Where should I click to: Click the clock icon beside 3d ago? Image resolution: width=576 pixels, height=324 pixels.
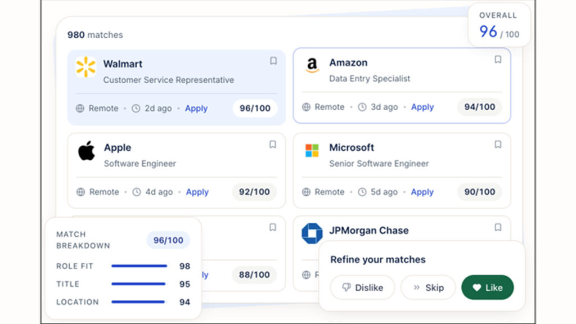(x=362, y=107)
